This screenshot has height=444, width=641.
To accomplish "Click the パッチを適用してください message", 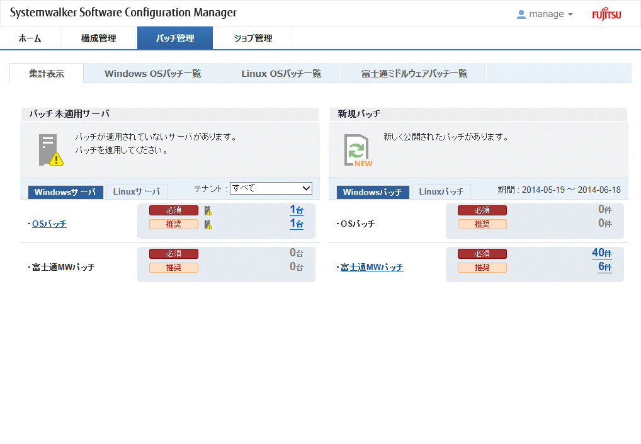I will click(122, 150).
